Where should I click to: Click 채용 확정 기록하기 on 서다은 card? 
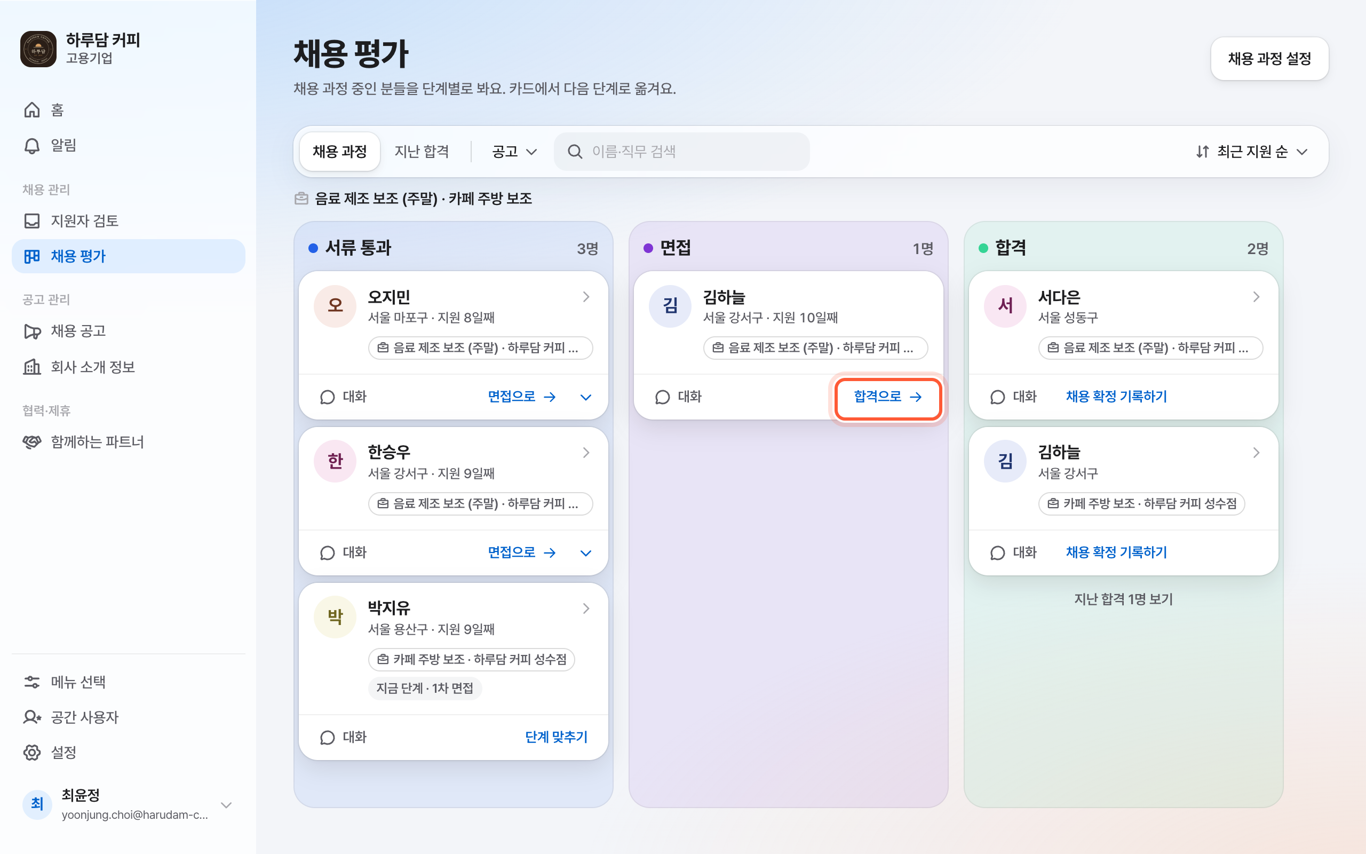pos(1116,397)
